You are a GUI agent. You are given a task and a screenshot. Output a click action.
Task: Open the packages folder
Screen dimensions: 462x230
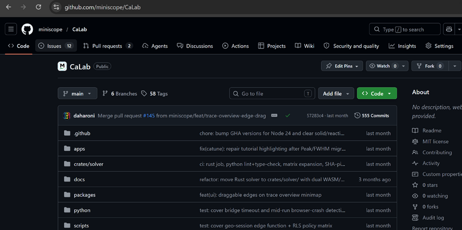pyautogui.click(x=84, y=195)
